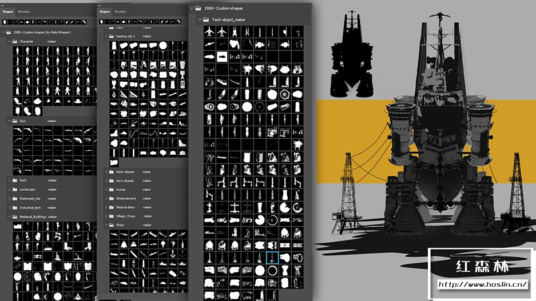Expand the Landscape folder
Image resolution: width=536 pixels, height=301 pixels.
(9, 190)
